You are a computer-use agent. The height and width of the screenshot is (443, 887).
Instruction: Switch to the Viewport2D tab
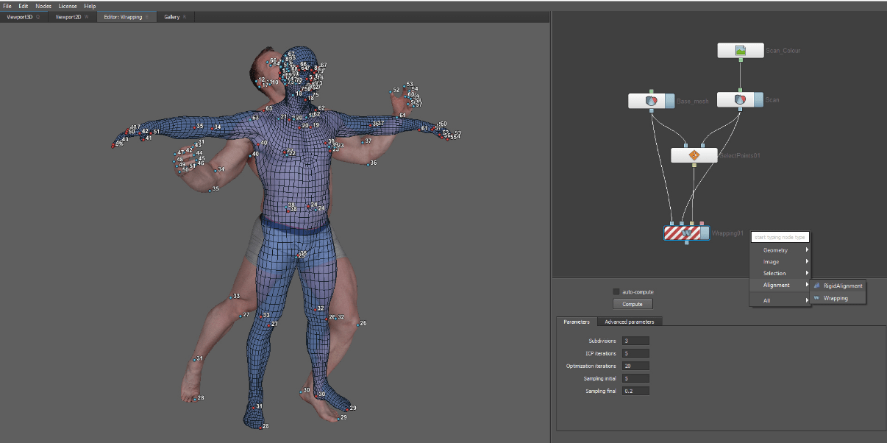(72, 16)
